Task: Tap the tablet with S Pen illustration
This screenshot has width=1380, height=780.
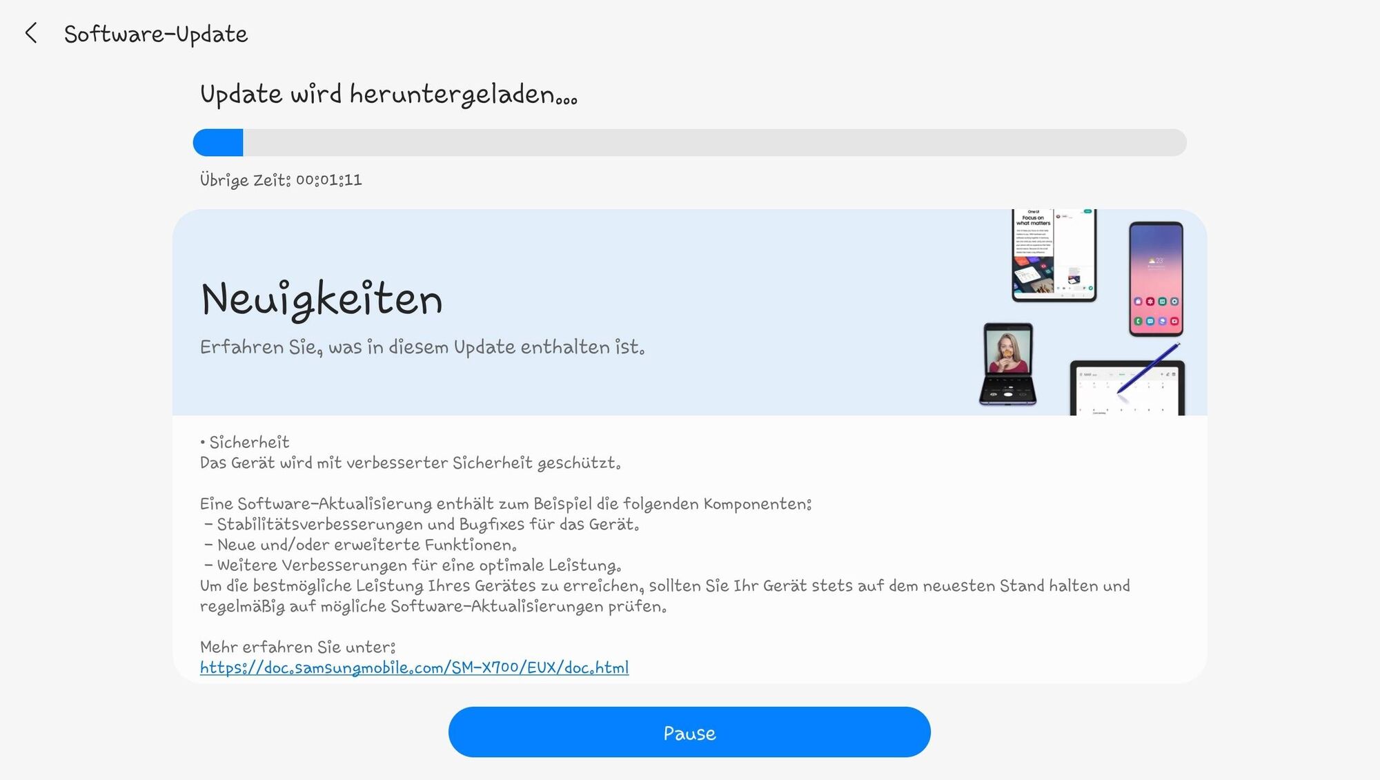Action: (1127, 387)
